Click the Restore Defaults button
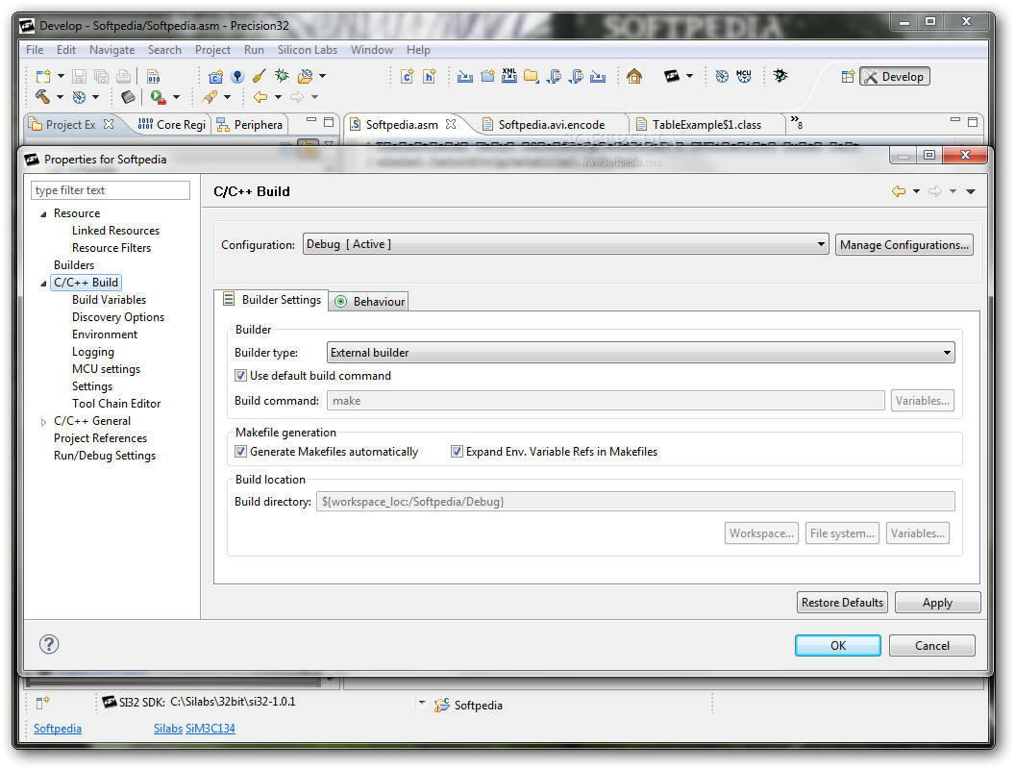Viewport: 1015px width, 769px height. [842, 602]
